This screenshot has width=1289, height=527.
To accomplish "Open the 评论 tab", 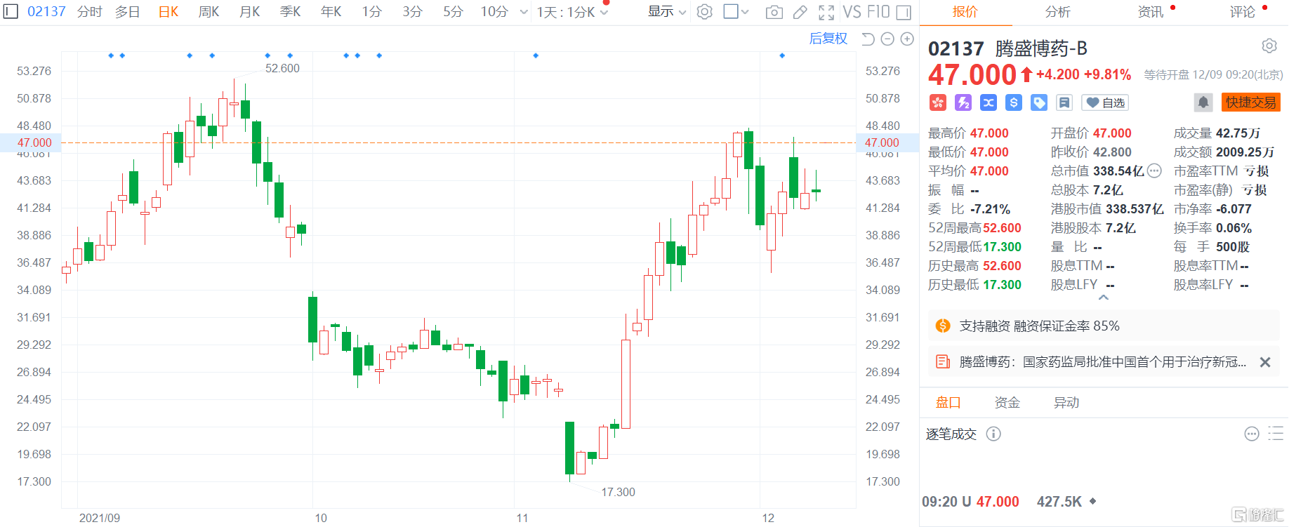I will tap(1242, 12).
